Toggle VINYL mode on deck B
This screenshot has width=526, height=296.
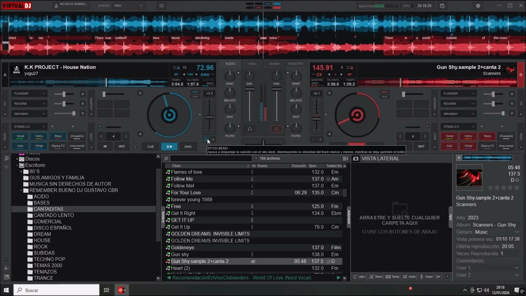[x=385, y=92]
